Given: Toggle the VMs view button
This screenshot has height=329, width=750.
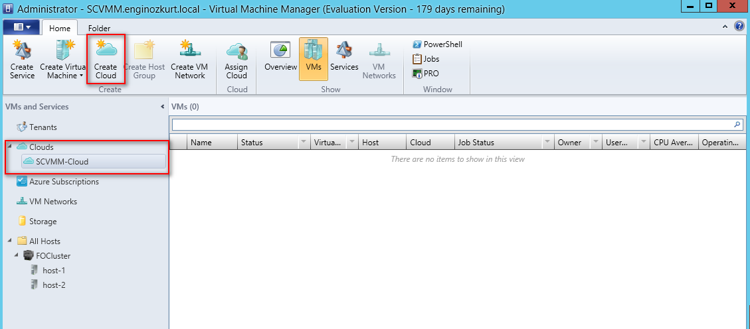Looking at the screenshot, I should tap(313, 57).
